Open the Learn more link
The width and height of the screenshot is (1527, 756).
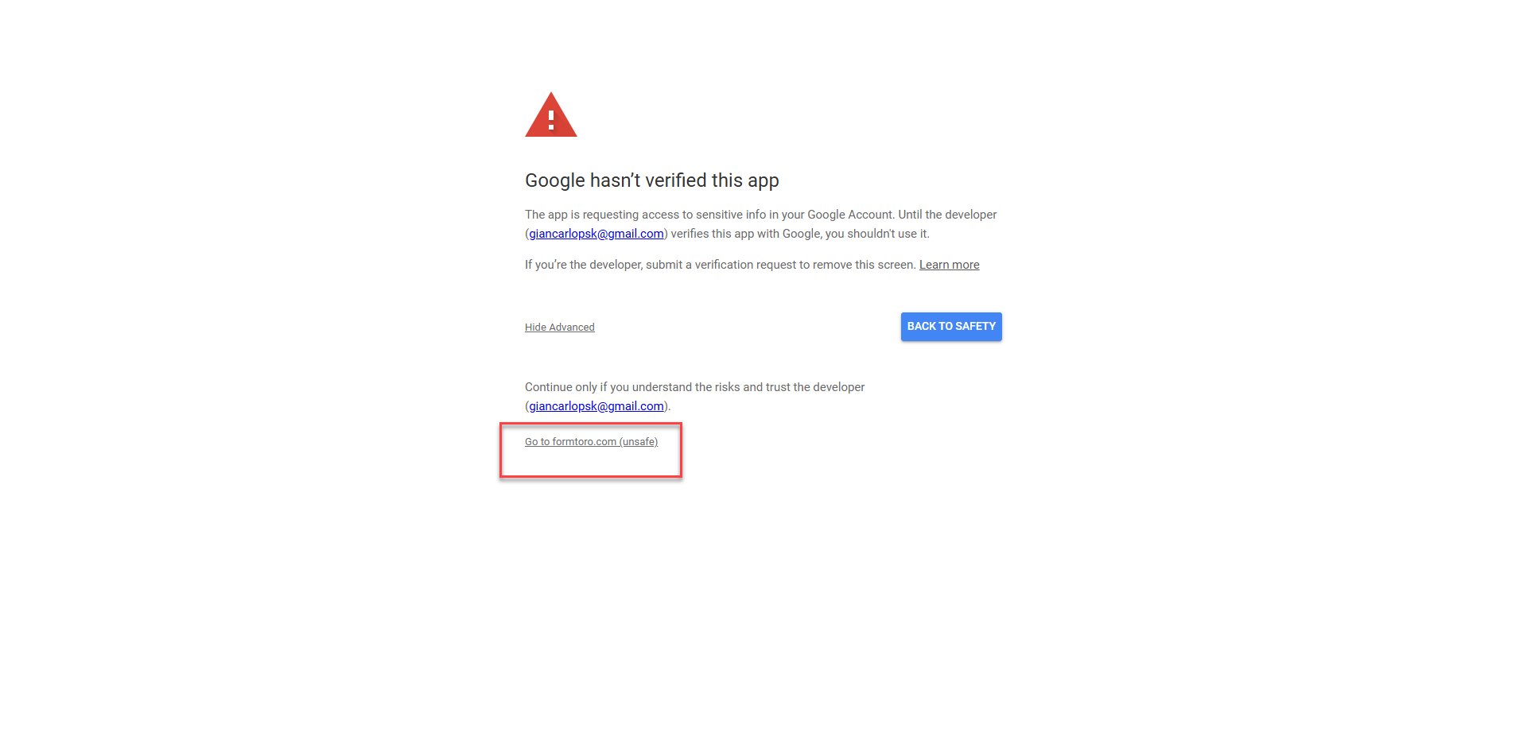click(949, 265)
